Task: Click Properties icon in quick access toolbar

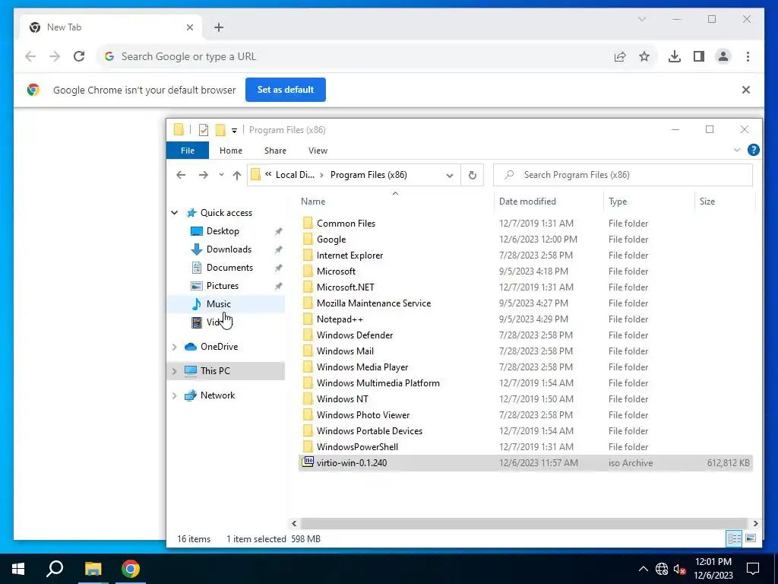Action: click(204, 130)
